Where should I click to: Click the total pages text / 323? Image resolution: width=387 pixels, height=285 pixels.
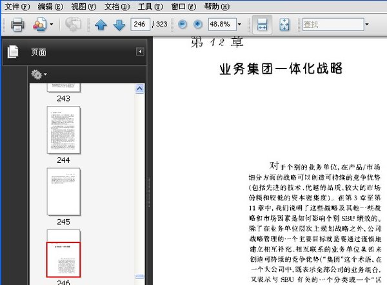(x=160, y=25)
